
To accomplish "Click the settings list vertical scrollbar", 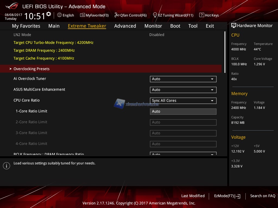I will tap(225, 51).
